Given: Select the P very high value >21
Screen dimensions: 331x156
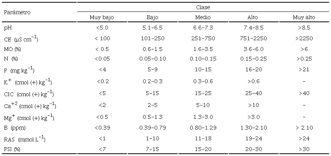Looking at the screenshot, I should [x=303, y=69].
